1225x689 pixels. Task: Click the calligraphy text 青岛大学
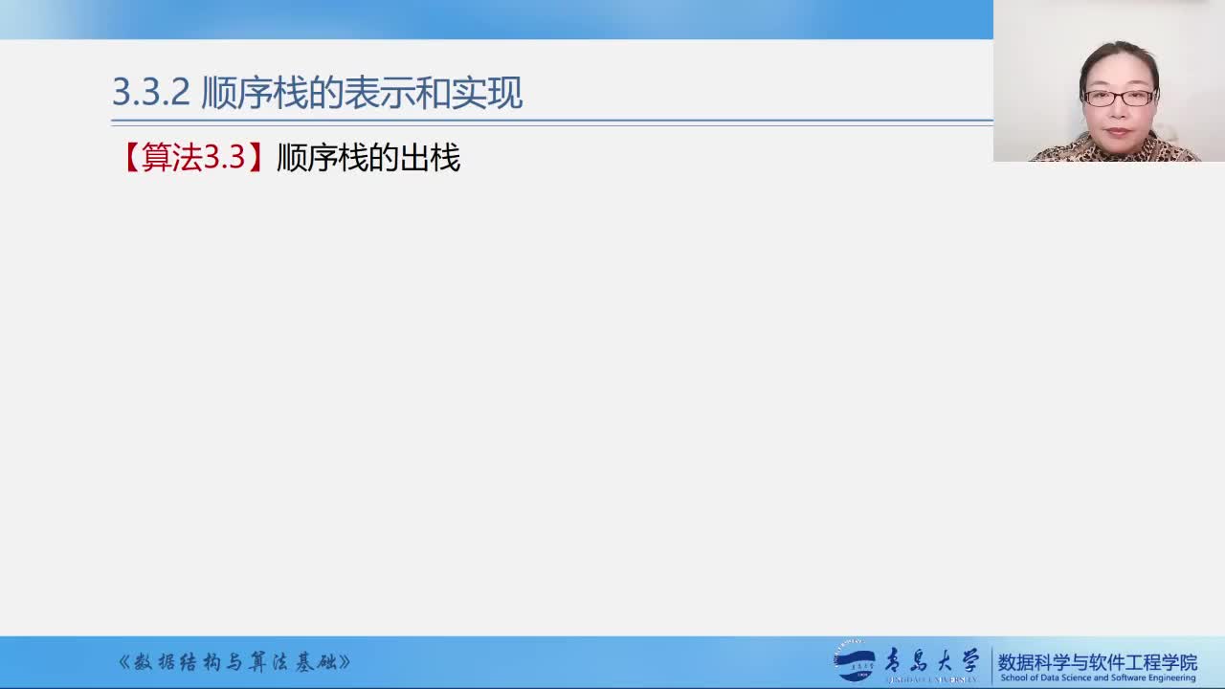tap(931, 660)
